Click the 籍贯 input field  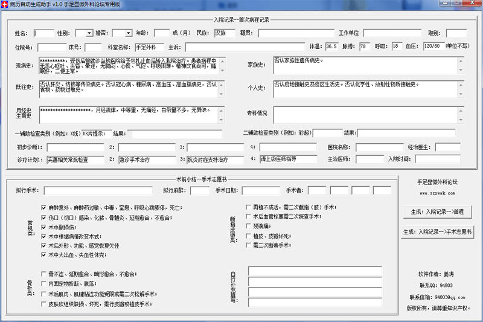(296, 33)
